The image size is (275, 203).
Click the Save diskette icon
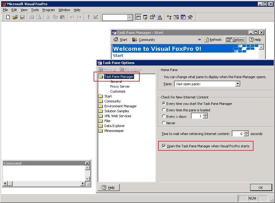(22, 17)
